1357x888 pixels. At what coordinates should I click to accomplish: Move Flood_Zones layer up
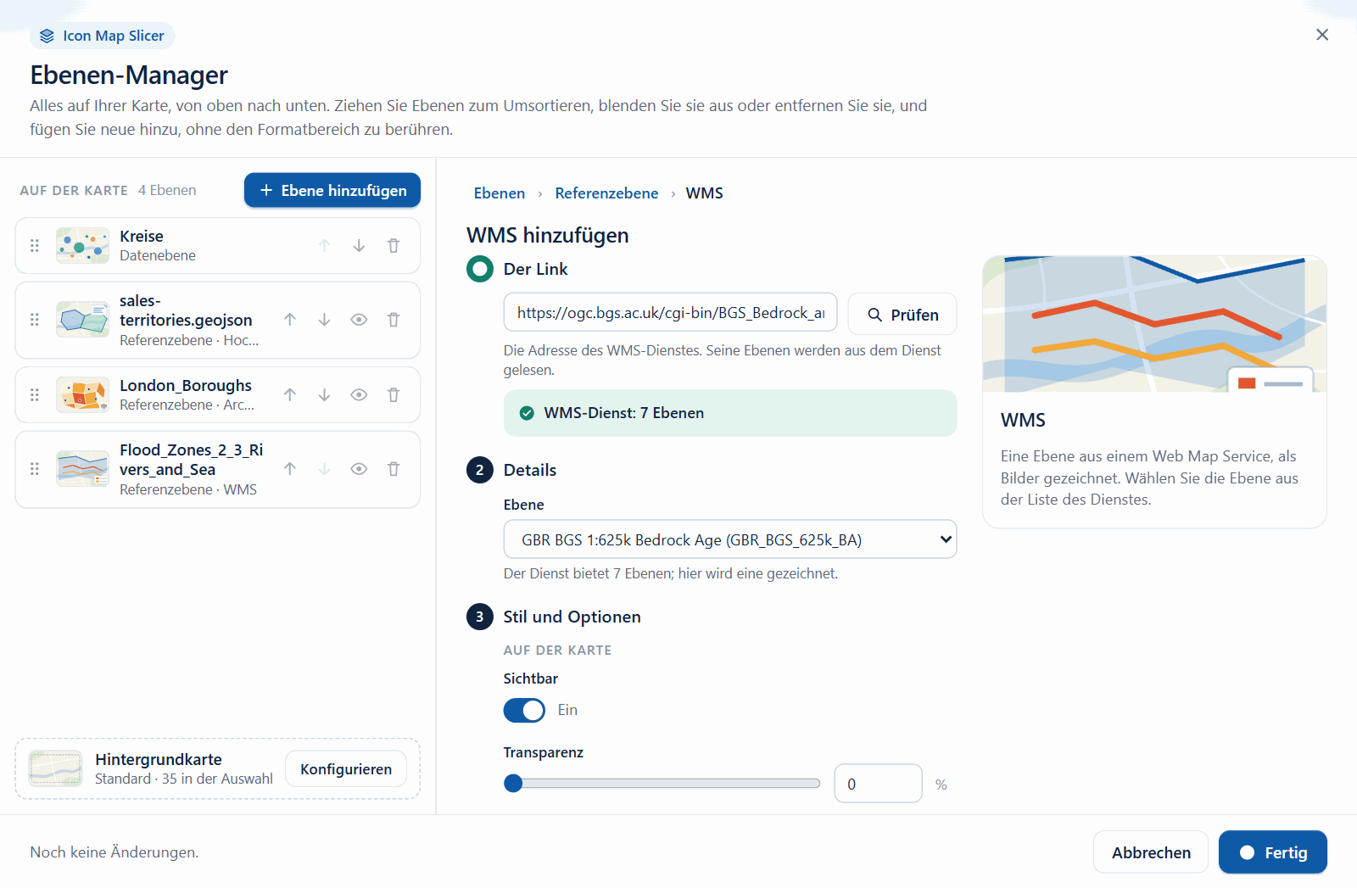[x=290, y=469]
